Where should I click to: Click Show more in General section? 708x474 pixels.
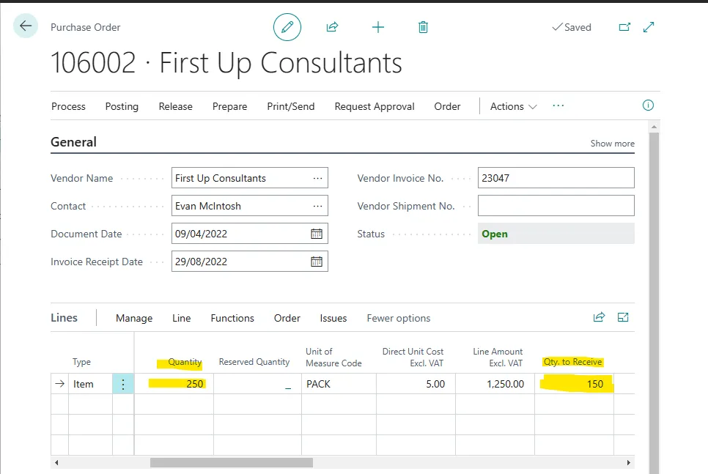612,144
